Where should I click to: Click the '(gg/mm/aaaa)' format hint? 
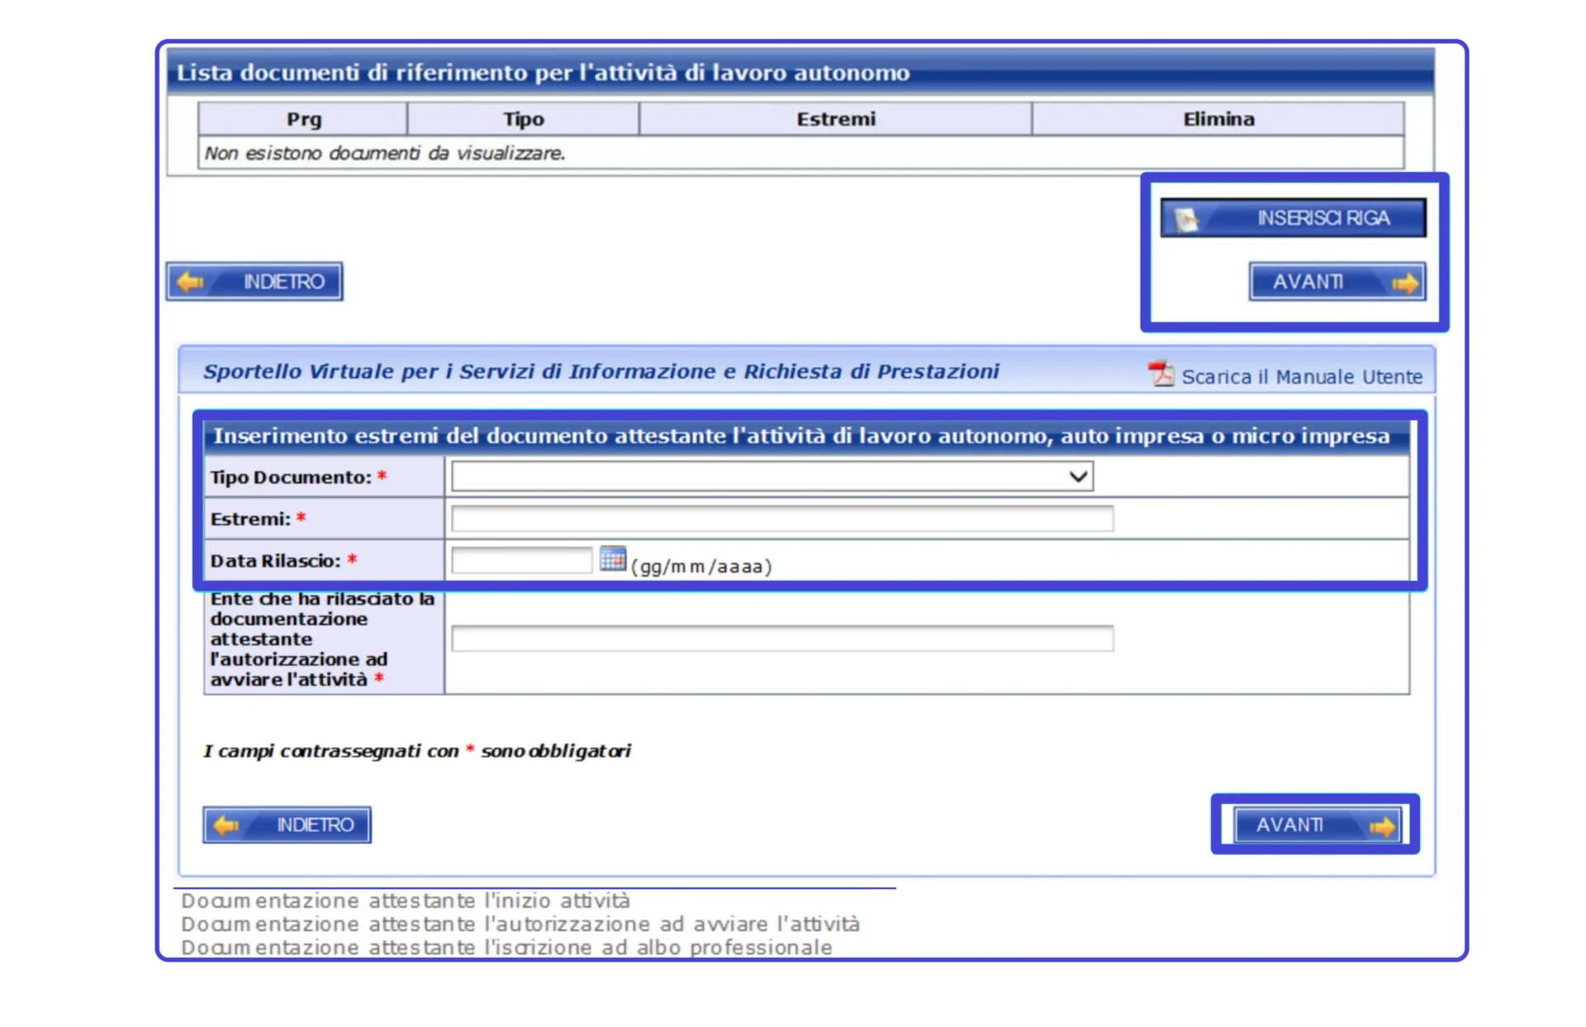pyautogui.click(x=701, y=567)
